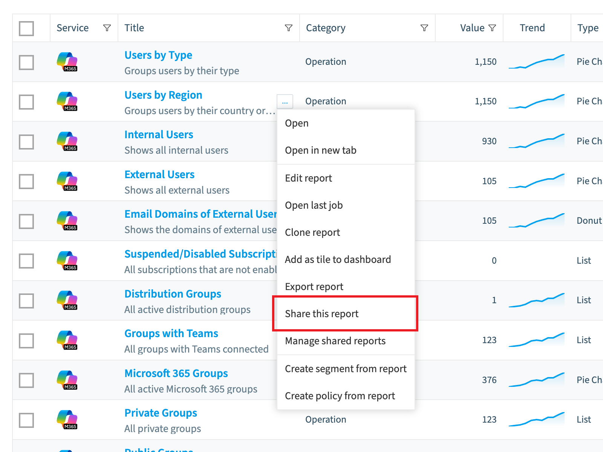Viewport: 603px width, 452px height.
Task: Choose Open last job
Action: tap(346, 205)
